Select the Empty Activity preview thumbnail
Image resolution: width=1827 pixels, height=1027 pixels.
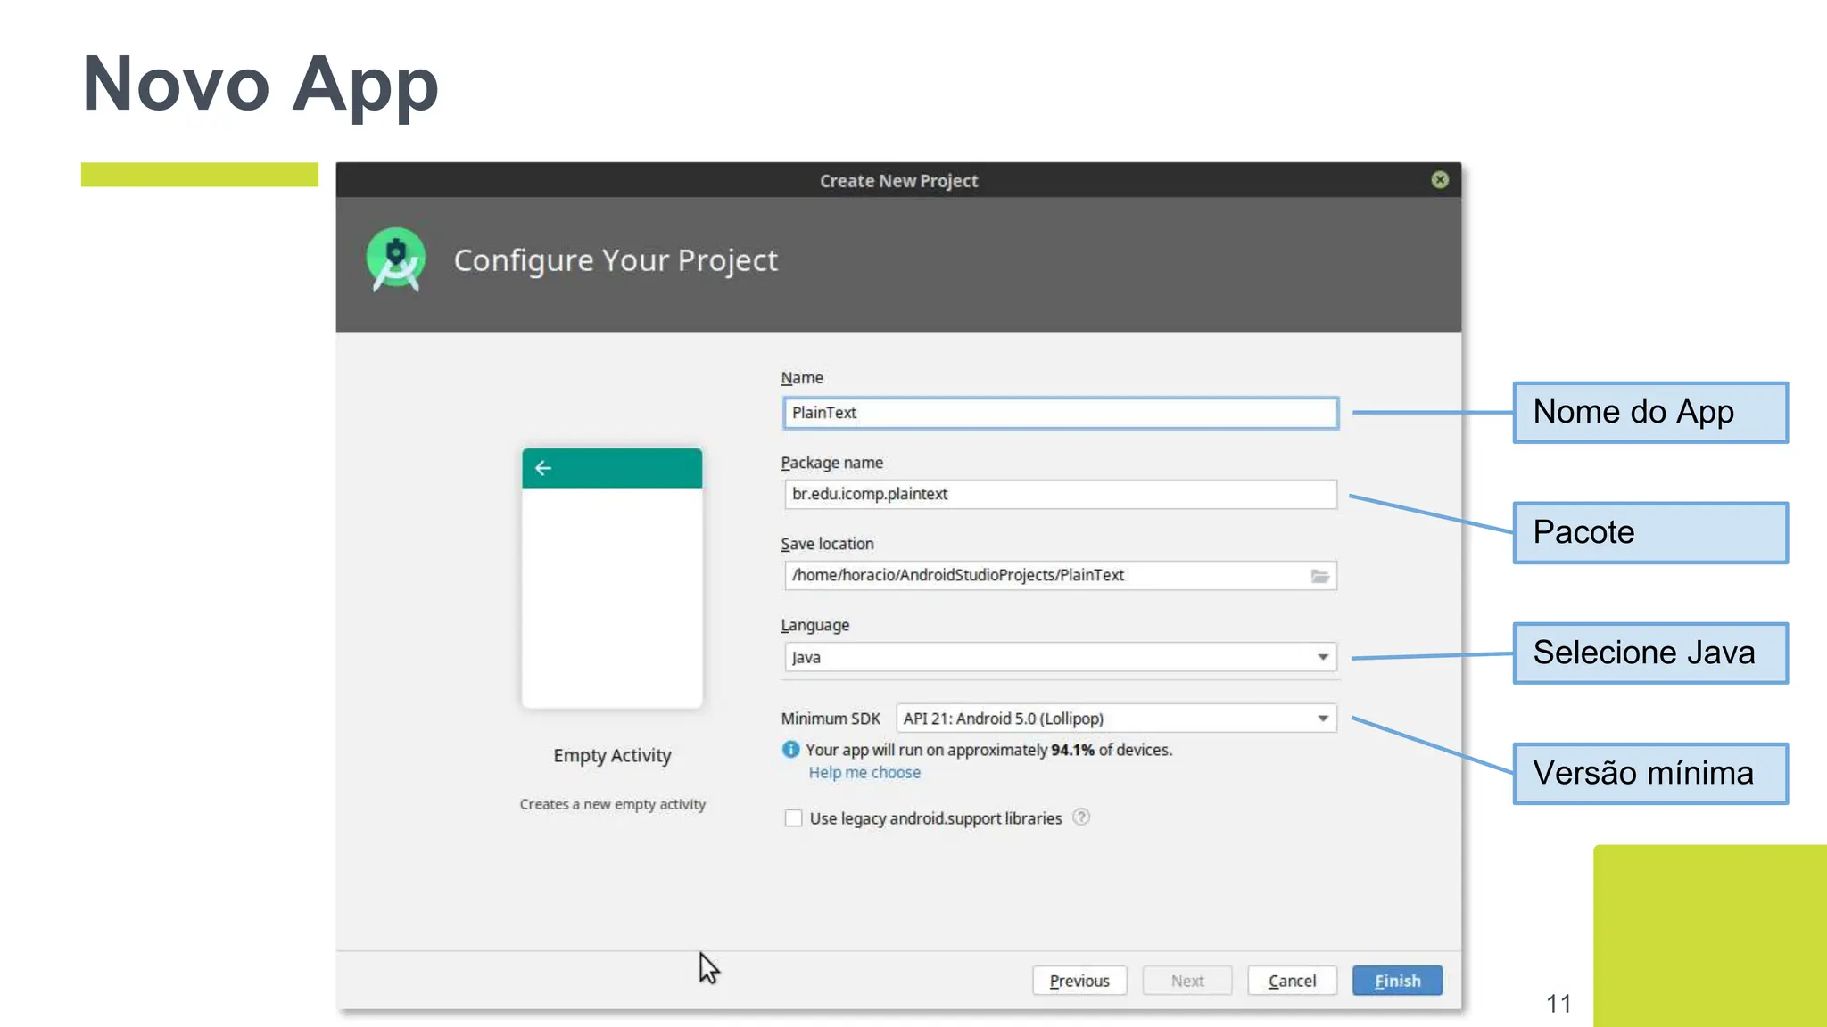point(612,579)
